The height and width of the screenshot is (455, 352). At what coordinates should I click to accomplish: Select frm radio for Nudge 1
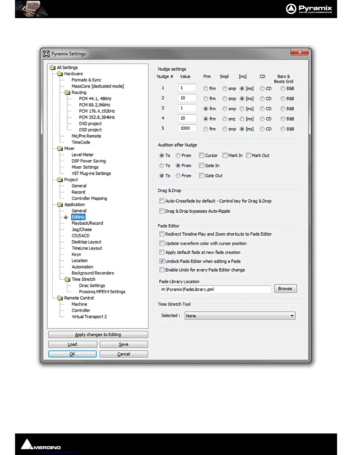pos(206,88)
